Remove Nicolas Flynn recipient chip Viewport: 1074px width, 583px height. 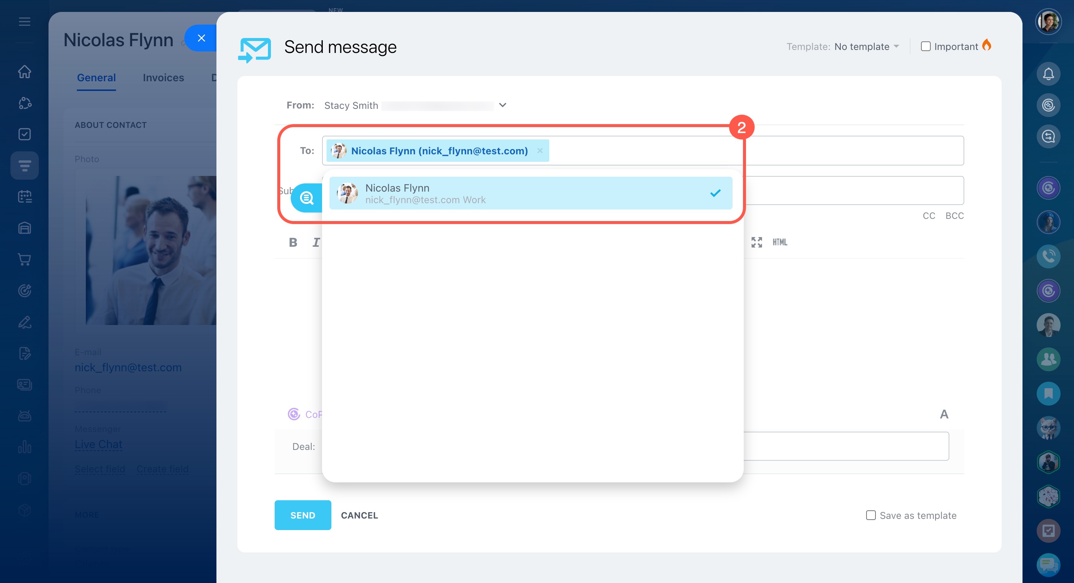[x=540, y=151]
